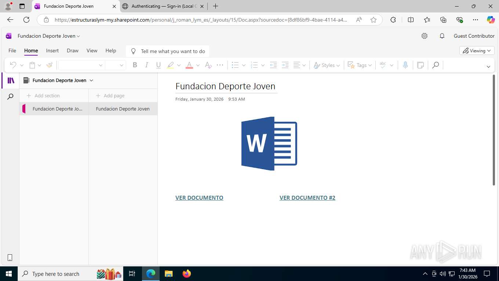
Task: Click paragraph alignment icon
Action: coord(297,65)
